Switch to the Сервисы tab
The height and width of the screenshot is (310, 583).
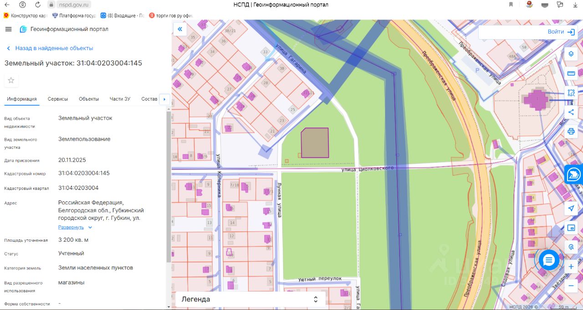pyautogui.click(x=58, y=99)
